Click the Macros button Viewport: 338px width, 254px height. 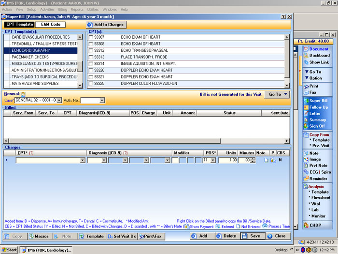click(x=39, y=236)
